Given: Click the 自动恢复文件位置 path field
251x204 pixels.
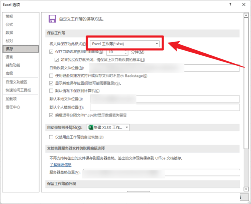Looking at the screenshot, I should pyautogui.click(x=164, y=68).
